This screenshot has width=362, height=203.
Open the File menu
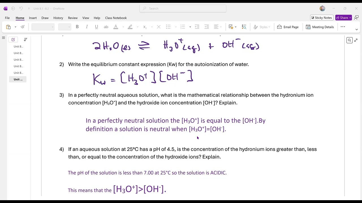coord(7,18)
